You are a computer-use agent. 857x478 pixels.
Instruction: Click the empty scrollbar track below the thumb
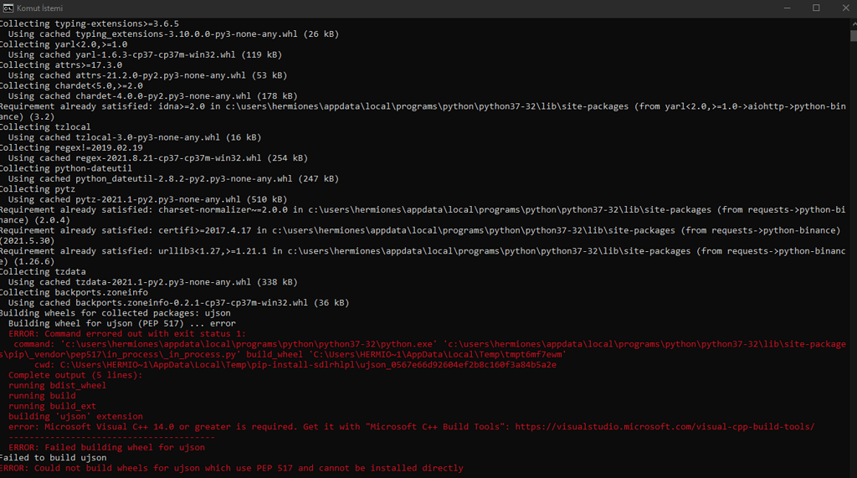tap(853, 257)
